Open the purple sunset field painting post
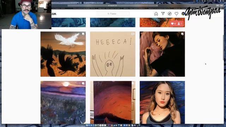Viewport: 226px width, 127px height. tap(63, 102)
